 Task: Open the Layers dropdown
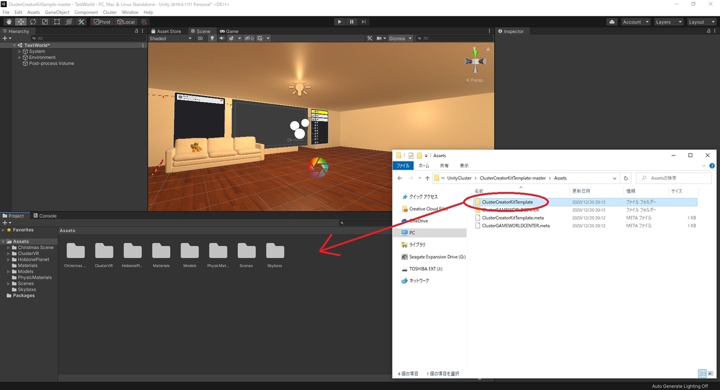(x=668, y=22)
